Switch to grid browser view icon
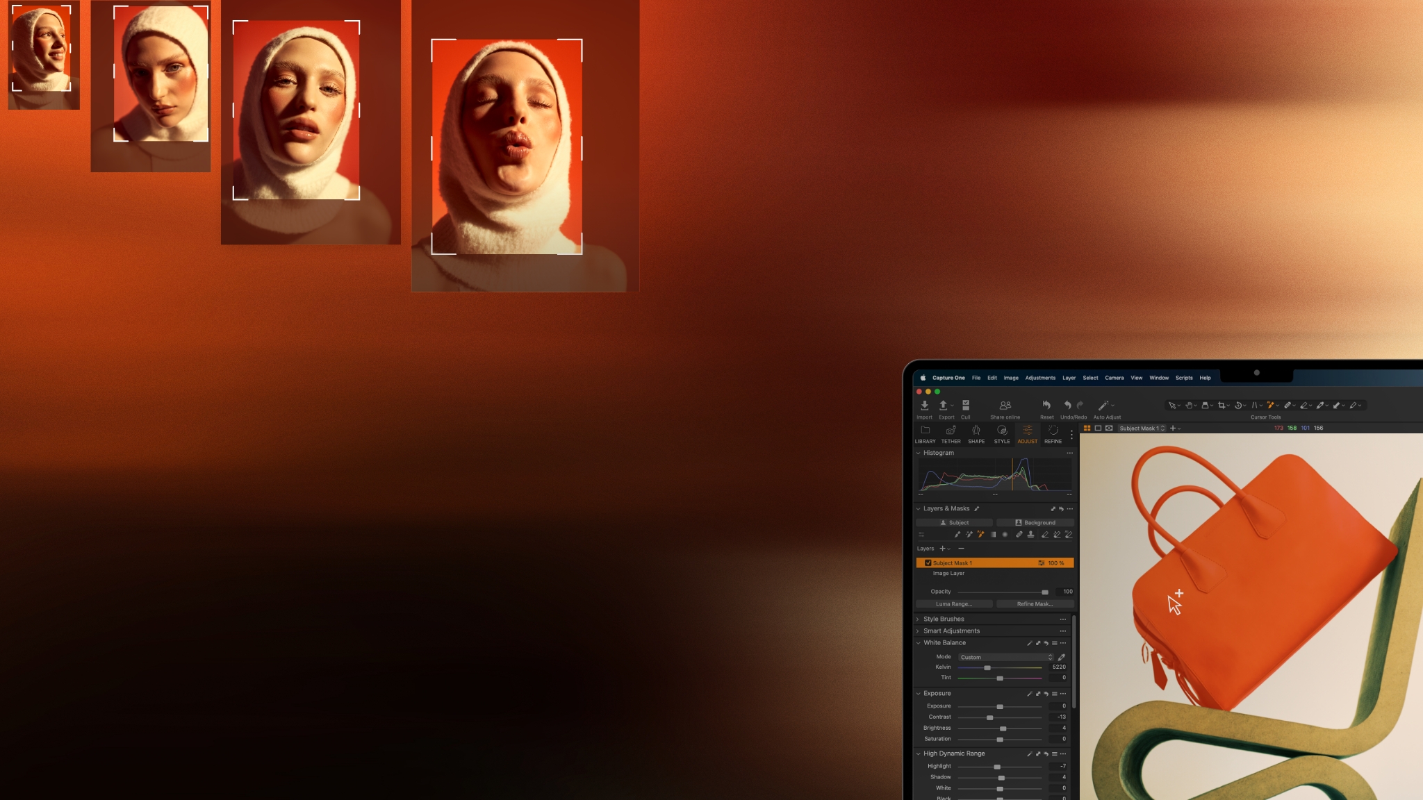 (x=1087, y=428)
